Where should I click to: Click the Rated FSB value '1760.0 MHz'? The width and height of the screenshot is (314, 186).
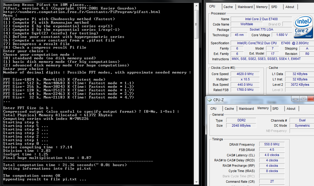245,90
